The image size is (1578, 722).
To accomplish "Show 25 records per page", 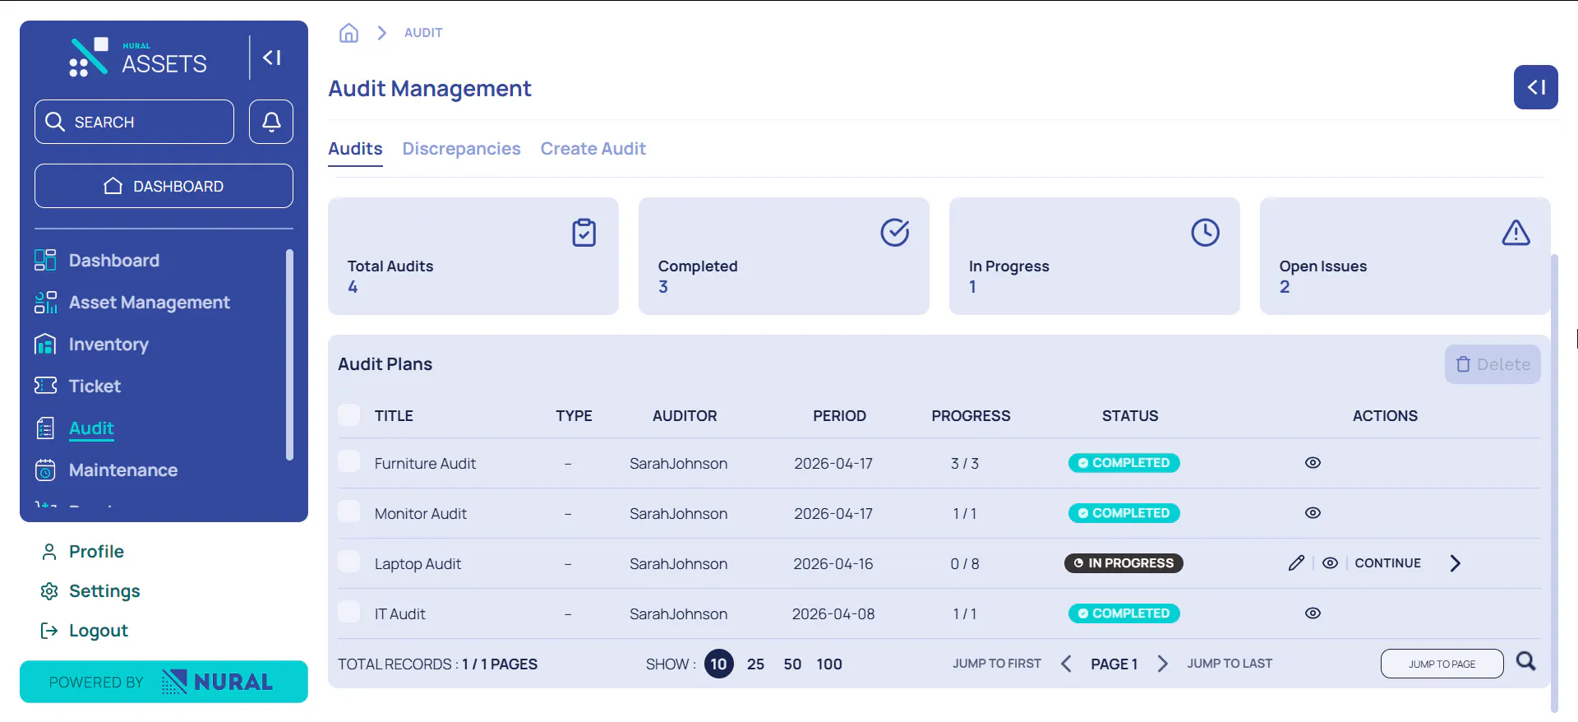I will [756, 664].
